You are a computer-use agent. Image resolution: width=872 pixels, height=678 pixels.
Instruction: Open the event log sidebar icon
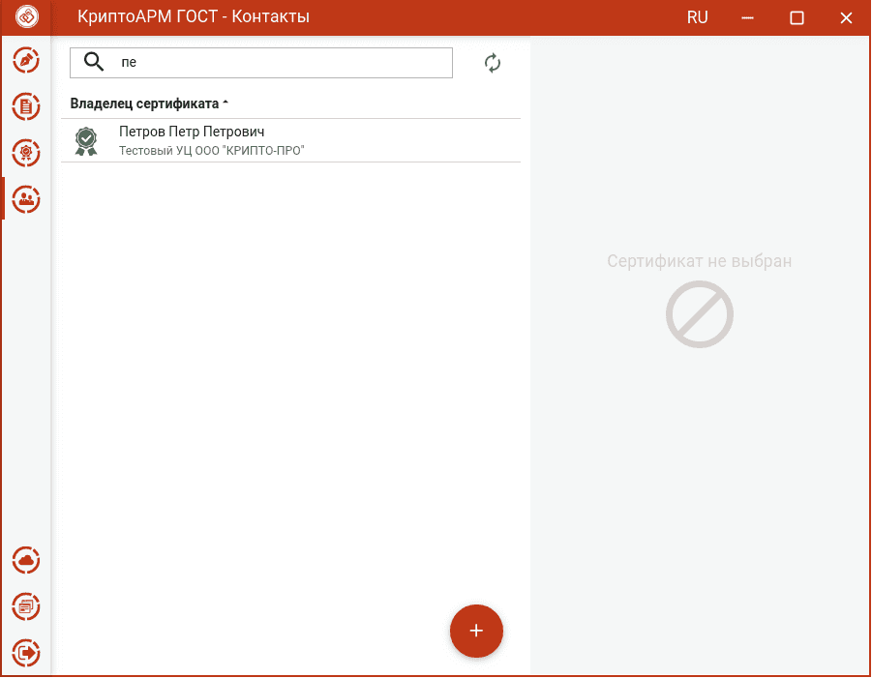pos(26,606)
